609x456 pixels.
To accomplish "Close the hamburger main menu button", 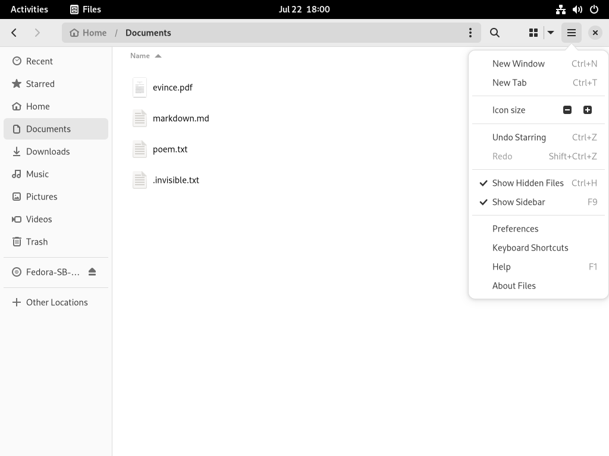I will pos(572,33).
